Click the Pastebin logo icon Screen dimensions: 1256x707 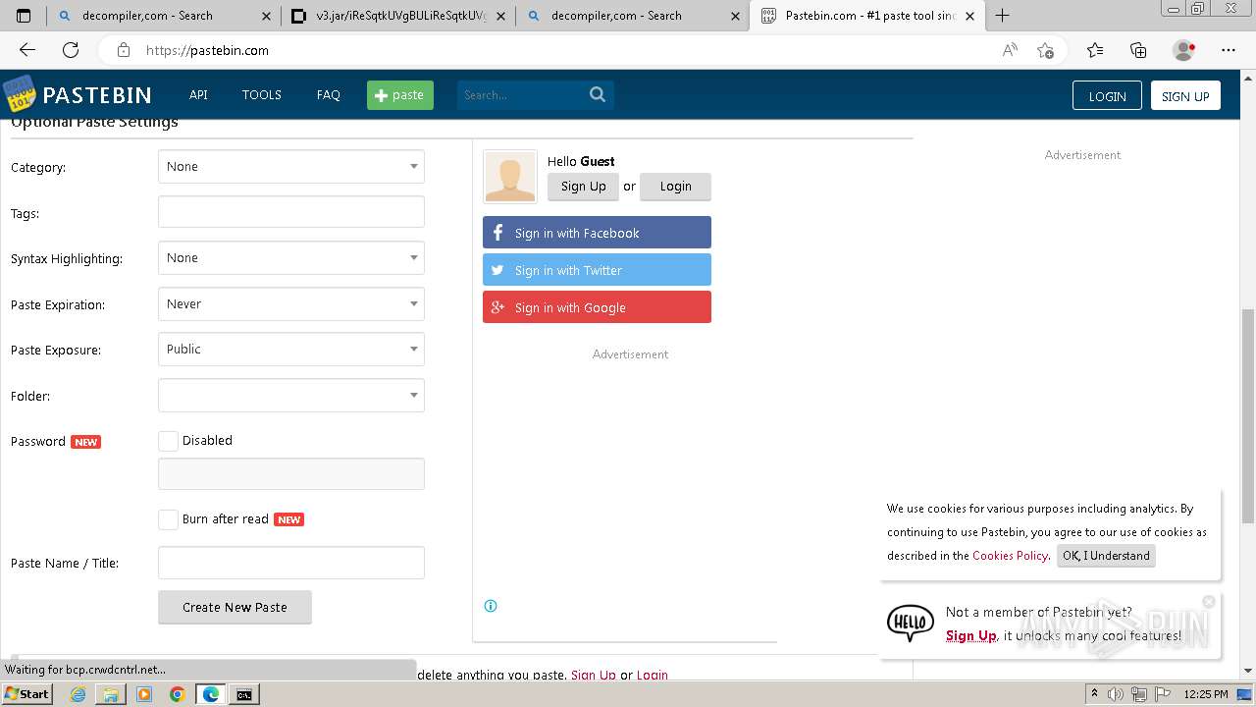coord(20,94)
